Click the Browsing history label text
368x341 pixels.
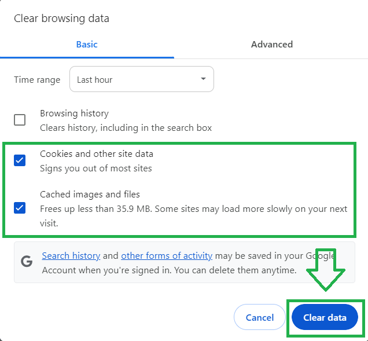tap(74, 113)
